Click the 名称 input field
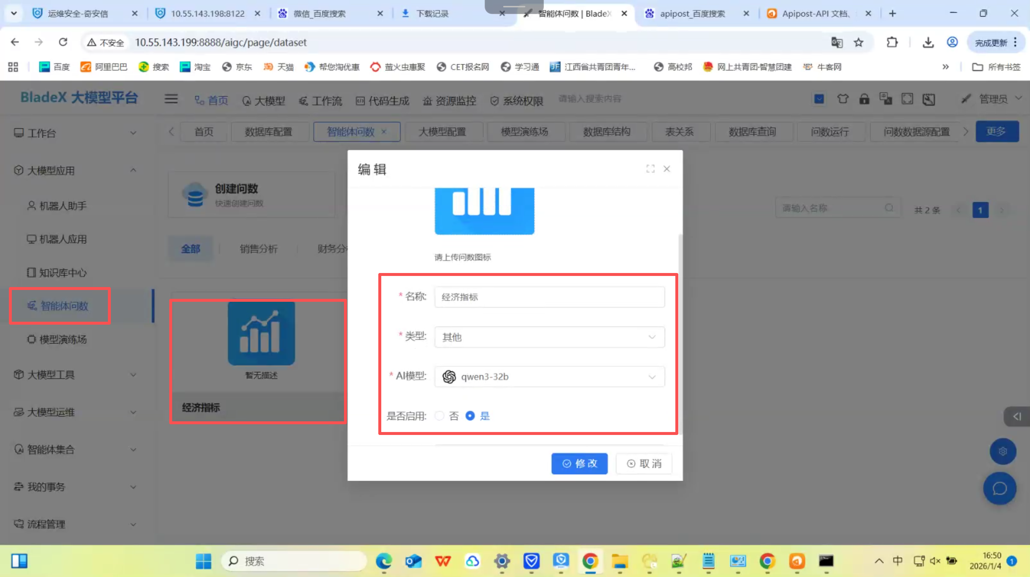 point(549,297)
